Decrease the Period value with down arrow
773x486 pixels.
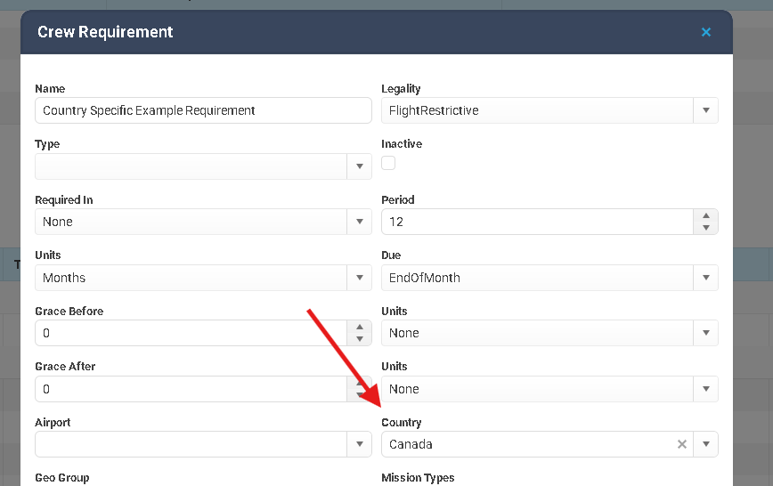point(705,228)
